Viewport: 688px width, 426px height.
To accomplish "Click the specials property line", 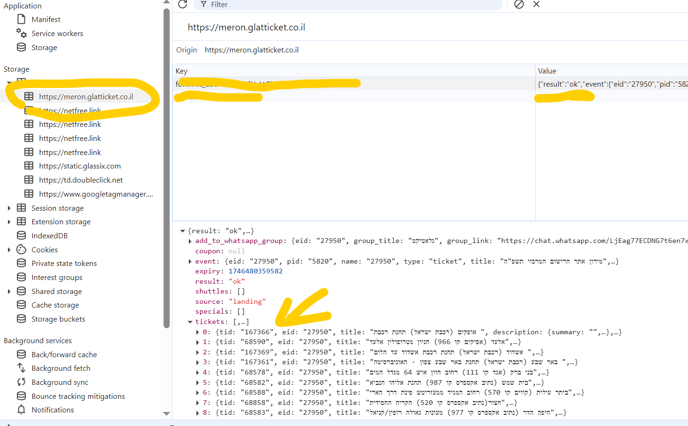I will [x=220, y=311].
